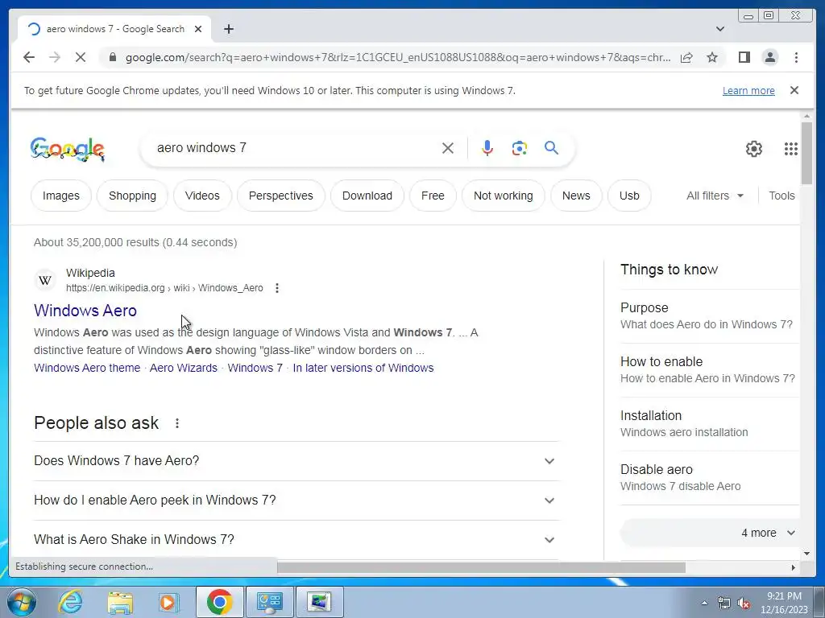The width and height of the screenshot is (825, 618).
Task: Open In later versions of Windows sitelink
Action: [363, 368]
